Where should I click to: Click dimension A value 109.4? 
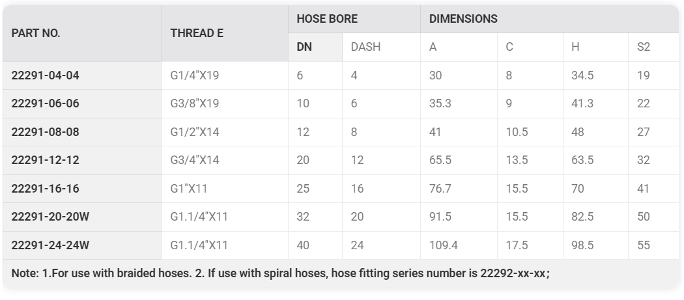click(443, 245)
